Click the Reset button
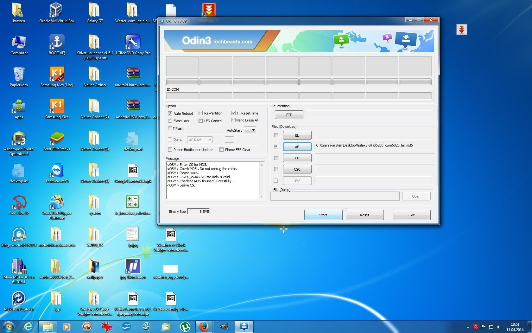Screen dimensions: 532x333 [364, 215]
